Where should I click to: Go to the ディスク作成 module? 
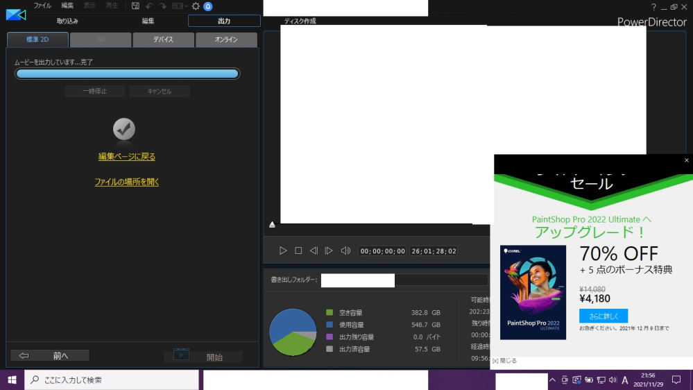300,21
